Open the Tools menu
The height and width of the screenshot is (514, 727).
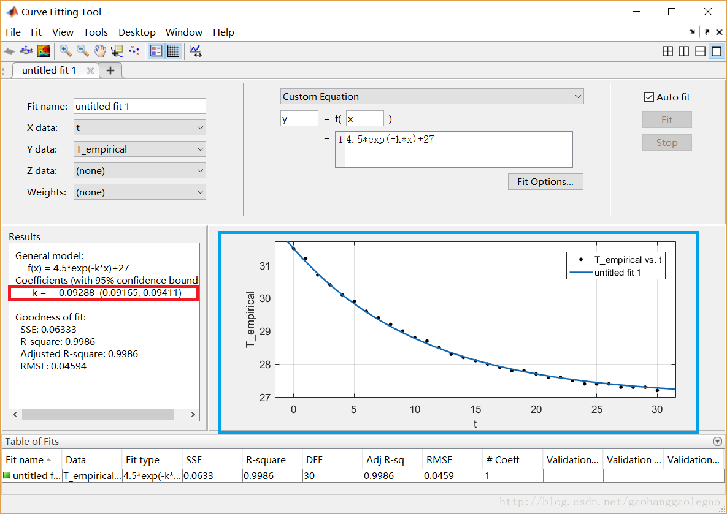96,32
